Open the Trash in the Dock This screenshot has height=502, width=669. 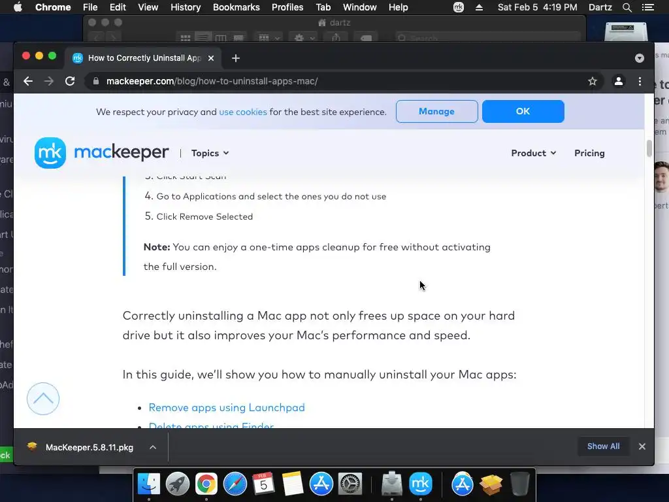[x=519, y=484]
